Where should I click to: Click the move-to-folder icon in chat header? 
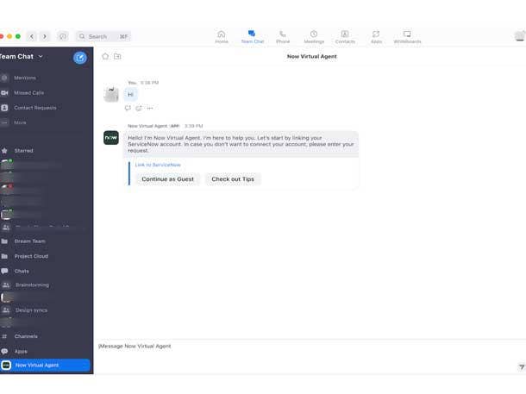tap(117, 57)
